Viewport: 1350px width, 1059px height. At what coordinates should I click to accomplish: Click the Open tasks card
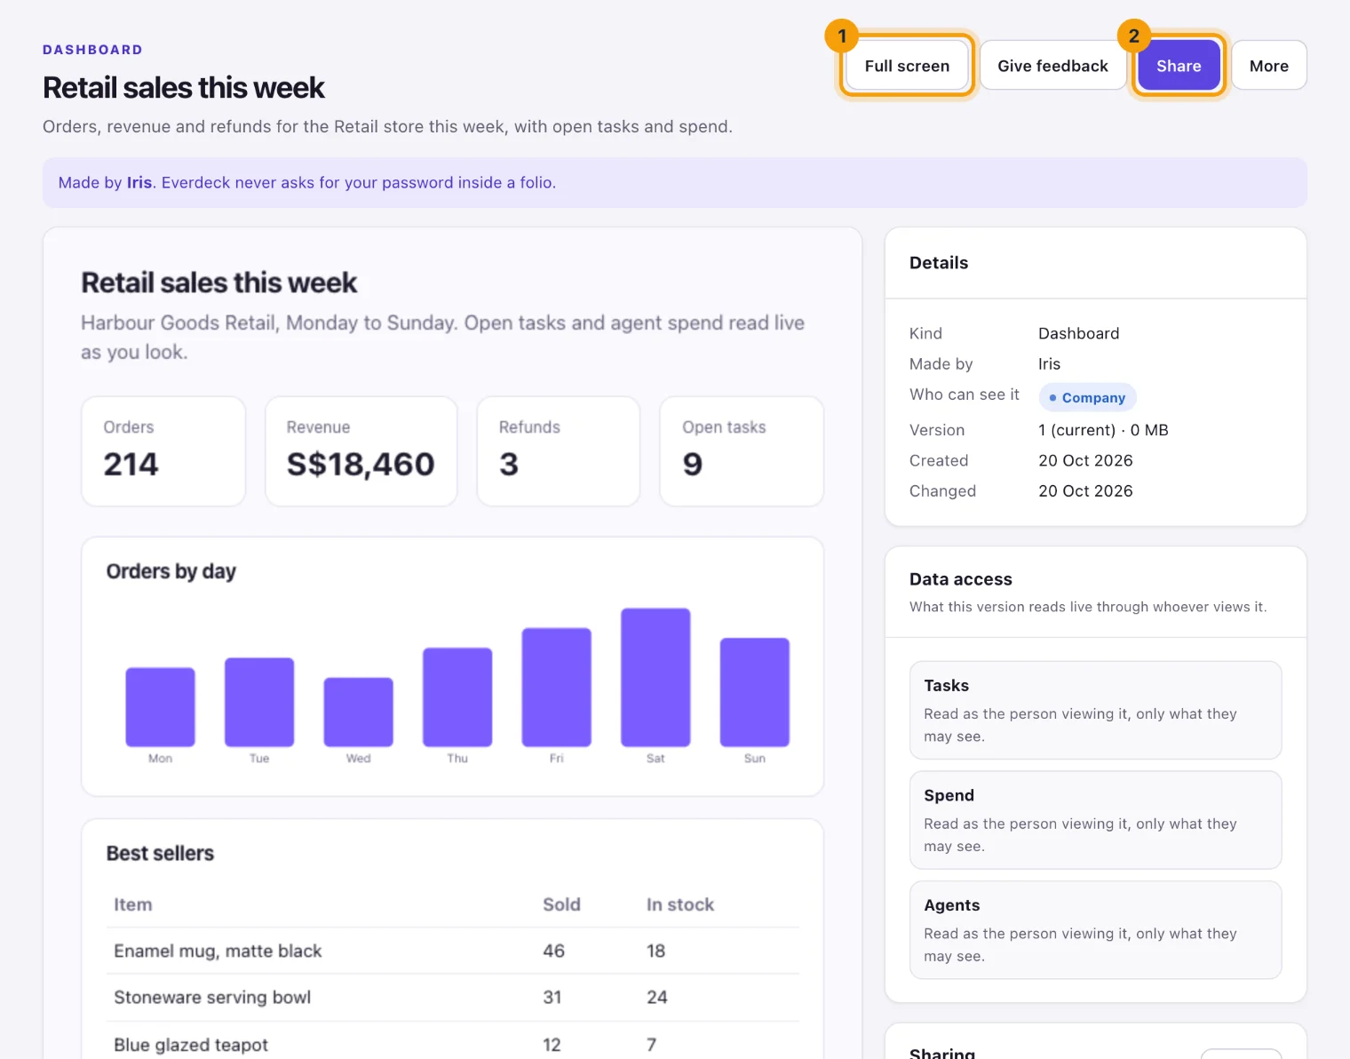pyautogui.click(x=742, y=451)
